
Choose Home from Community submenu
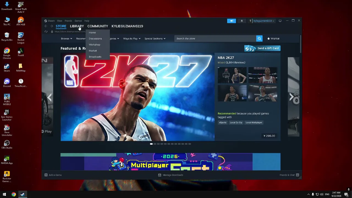[x=98, y=32]
